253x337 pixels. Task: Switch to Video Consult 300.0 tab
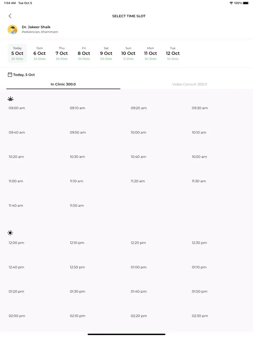[x=190, y=84]
